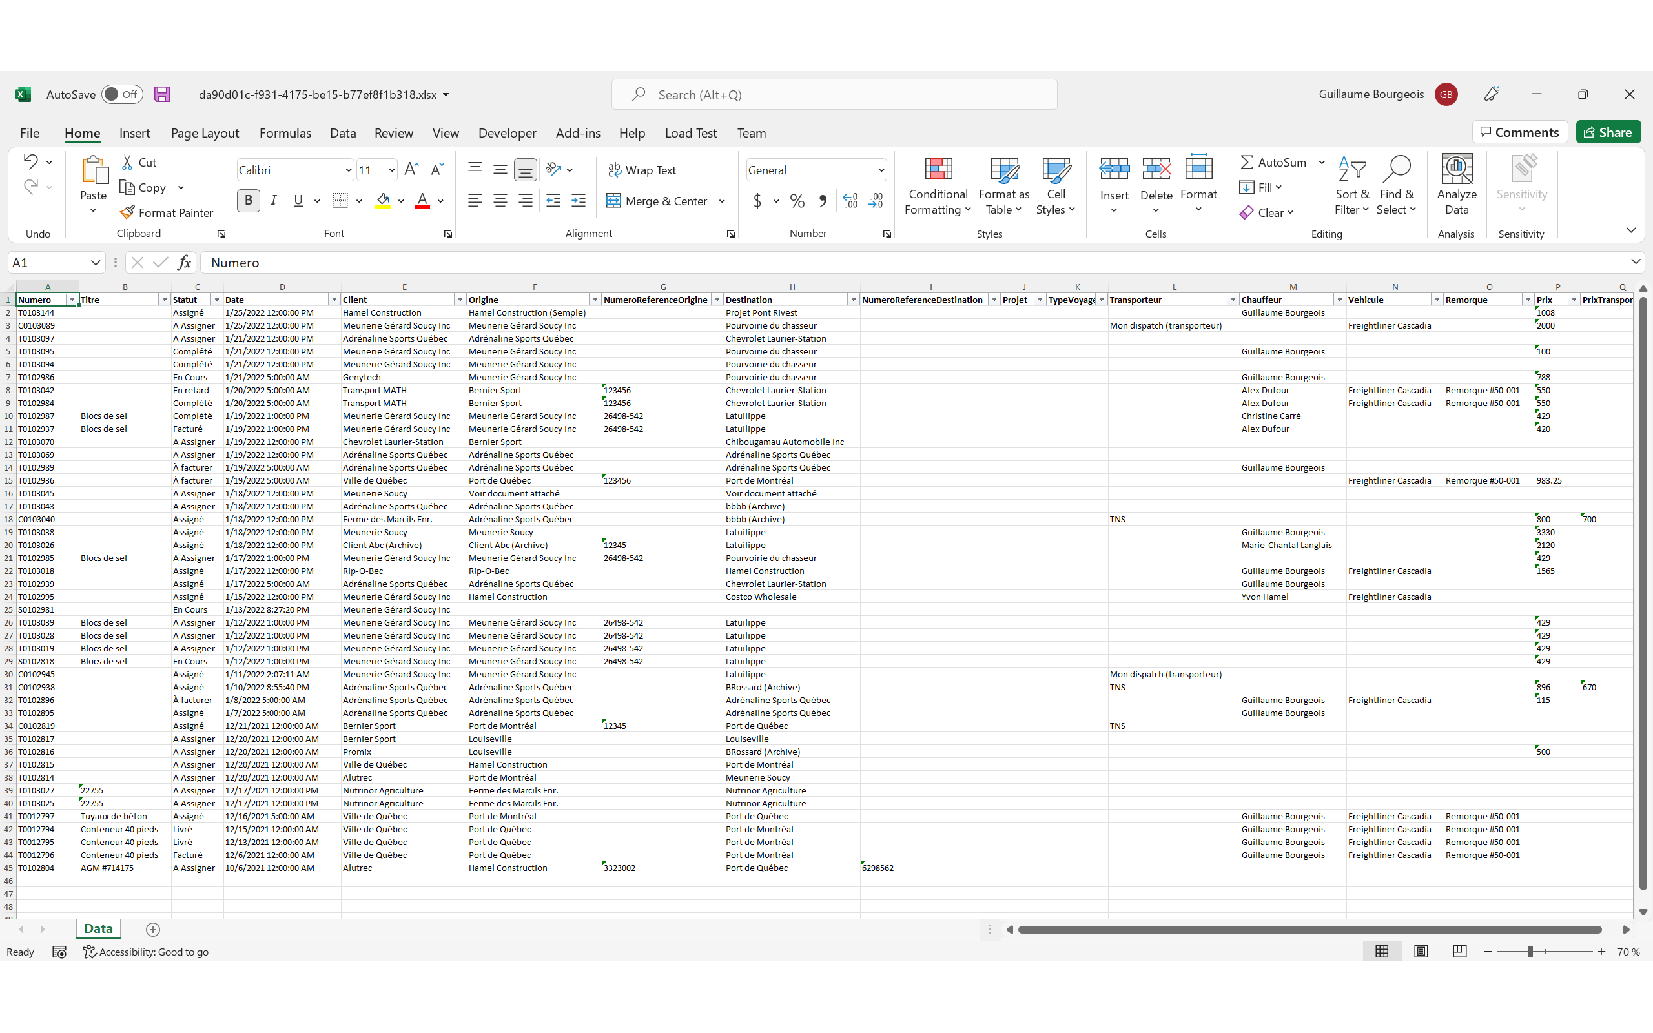
Task: Apply Percent Style icon
Action: click(797, 201)
